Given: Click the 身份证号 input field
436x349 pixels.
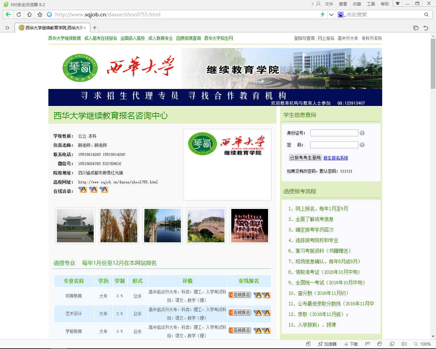Looking at the screenshot, I should point(334,133).
